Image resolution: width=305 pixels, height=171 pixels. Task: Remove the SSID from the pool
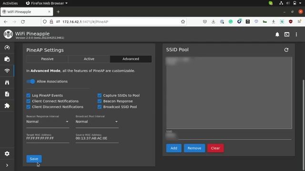pyautogui.click(x=194, y=148)
